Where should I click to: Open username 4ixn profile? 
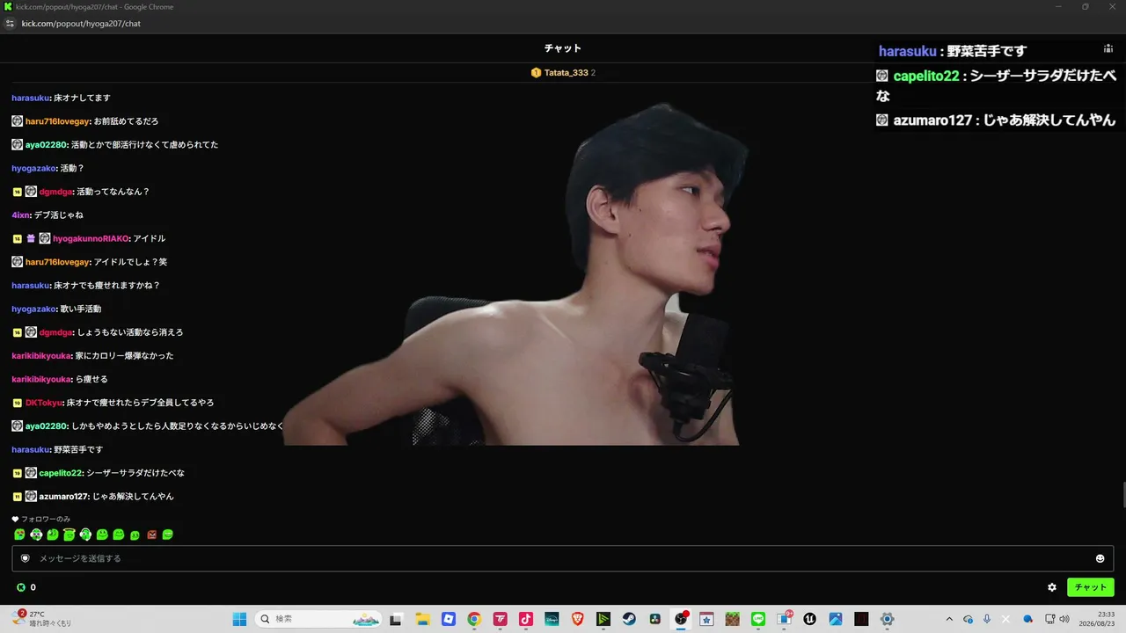[x=20, y=215]
